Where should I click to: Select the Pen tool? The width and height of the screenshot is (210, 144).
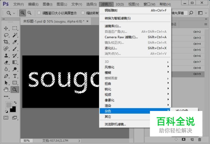point(6,76)
